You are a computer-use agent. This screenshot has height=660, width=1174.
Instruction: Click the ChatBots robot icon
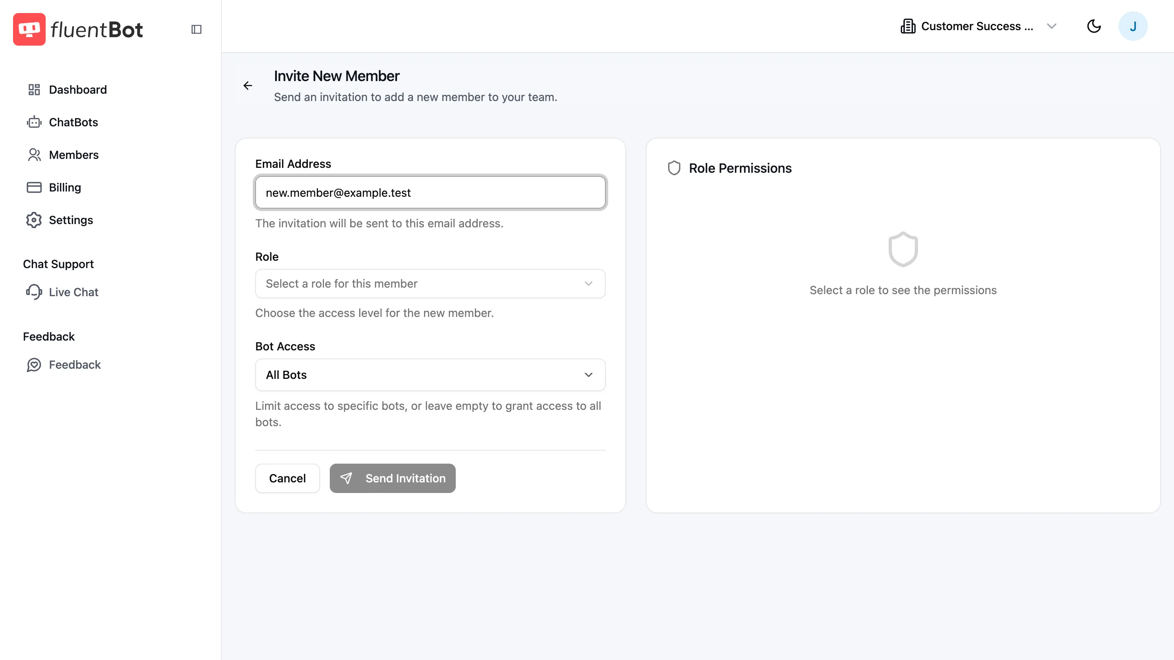(x=34, y=122)
